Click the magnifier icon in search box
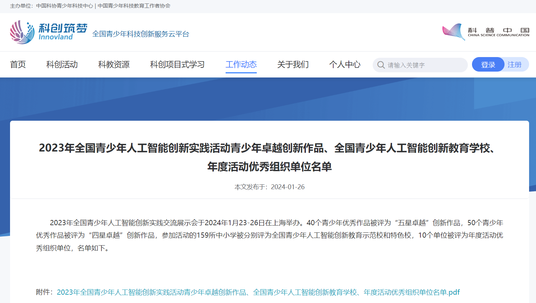Screen dimensions: 536x303 (x=381, y=65)
